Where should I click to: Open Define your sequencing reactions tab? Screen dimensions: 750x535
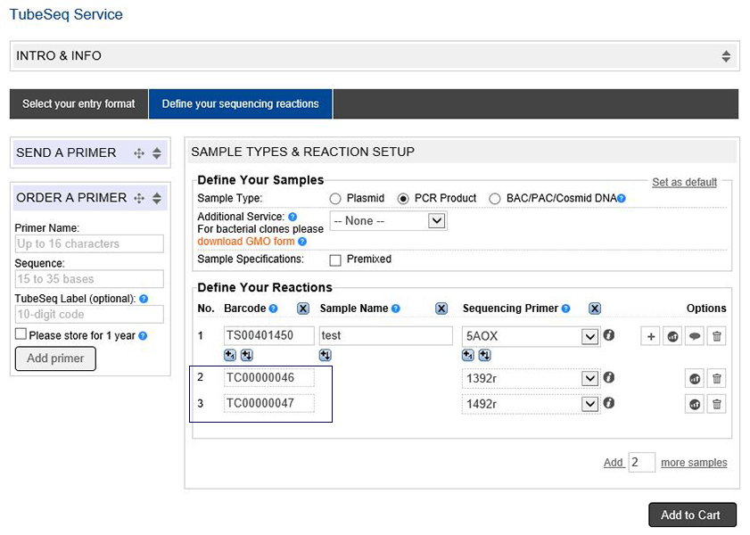pos(240,104)
